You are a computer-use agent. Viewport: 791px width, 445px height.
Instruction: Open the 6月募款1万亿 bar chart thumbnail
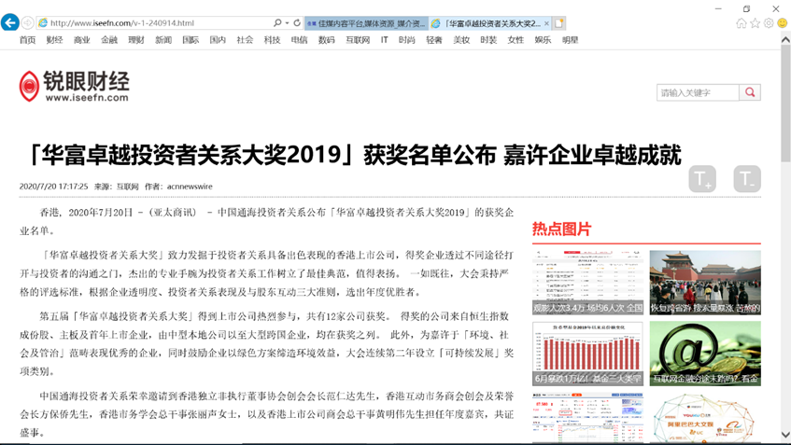tap(587, 354)
